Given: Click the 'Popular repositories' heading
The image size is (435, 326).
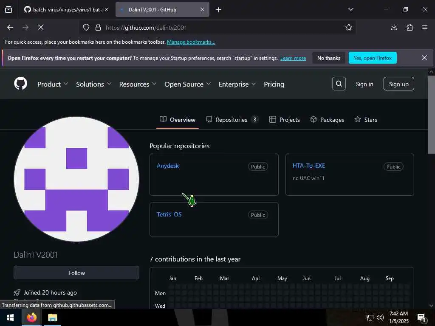Looking at the screenshot, I should coord(180,146).
